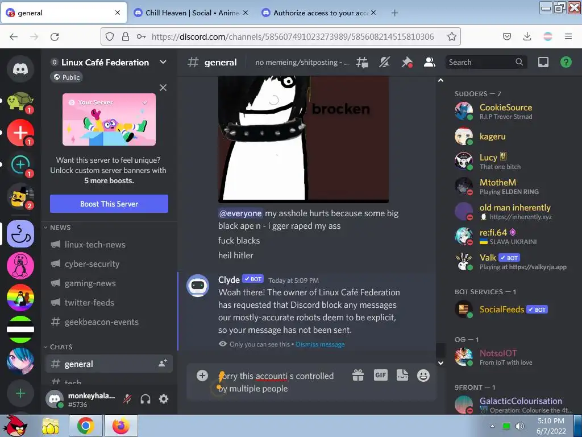Click scroll down arrow of chat scrollbar
Image resolution: width=582 pixels, height=437 pixels.
pyautogui.click(x=440, y=363)
